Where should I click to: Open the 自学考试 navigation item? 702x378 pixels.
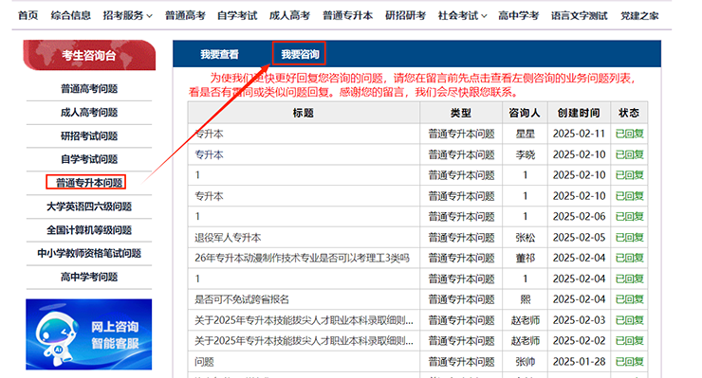[237, 16]
